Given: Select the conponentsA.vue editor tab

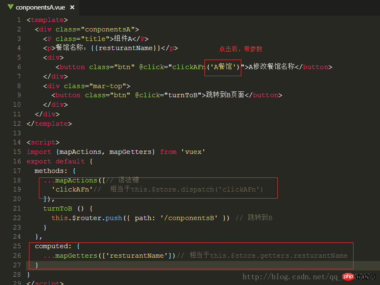Looking at the screenshot, I should (x=40, y=7).
